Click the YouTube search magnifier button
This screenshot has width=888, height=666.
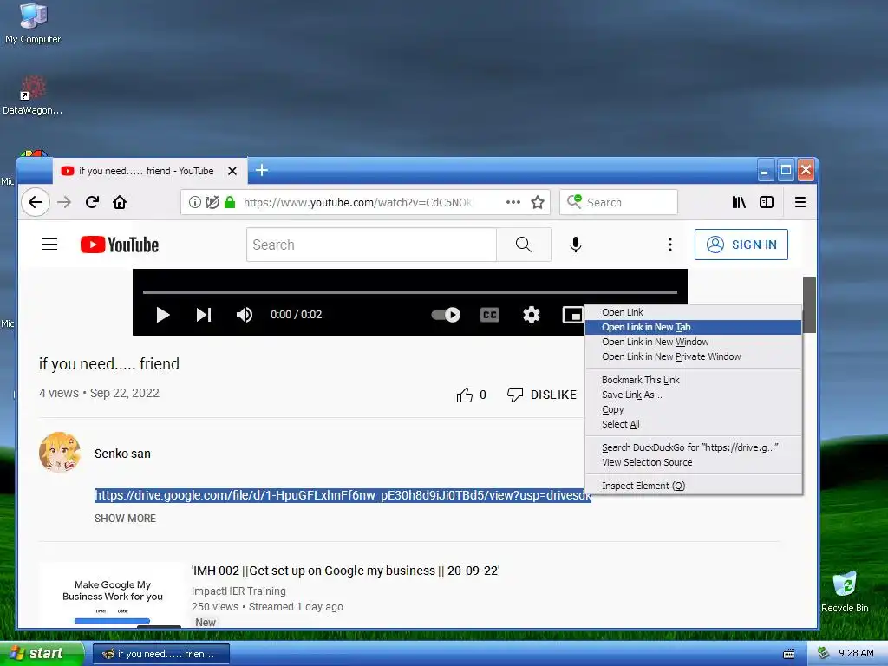523,245
